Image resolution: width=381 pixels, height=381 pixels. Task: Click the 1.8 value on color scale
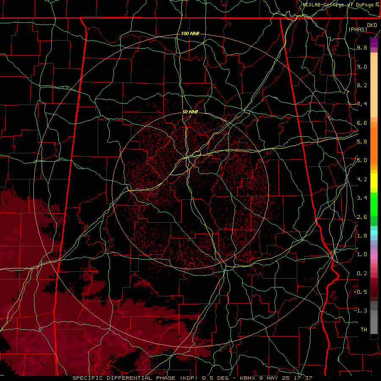tap(362, 235)
